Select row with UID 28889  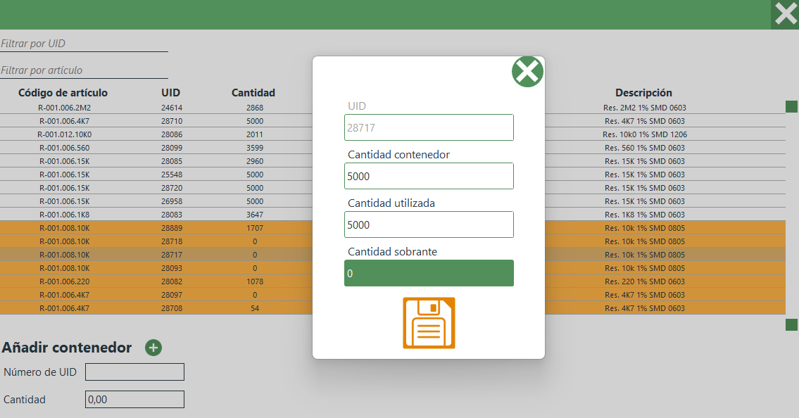[171, 228]
